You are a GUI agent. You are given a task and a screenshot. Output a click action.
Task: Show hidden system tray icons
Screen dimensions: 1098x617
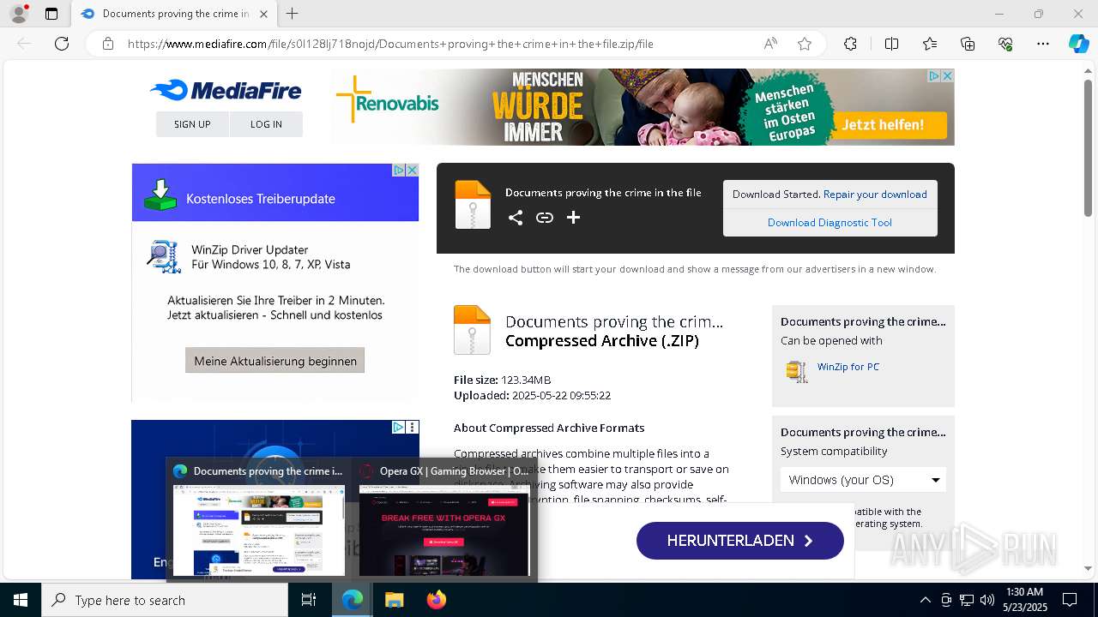point(925,600)
